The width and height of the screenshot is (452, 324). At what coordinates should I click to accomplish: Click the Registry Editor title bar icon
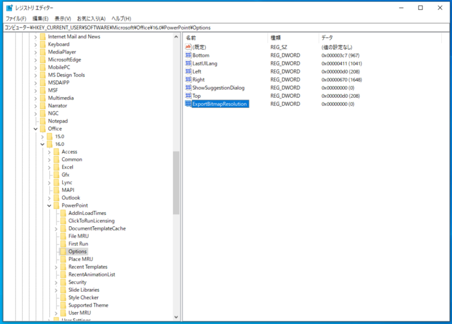tap(10, 8)
